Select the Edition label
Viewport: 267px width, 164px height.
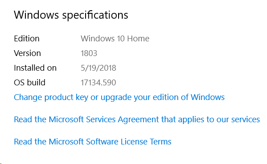[x=27, y=39]
